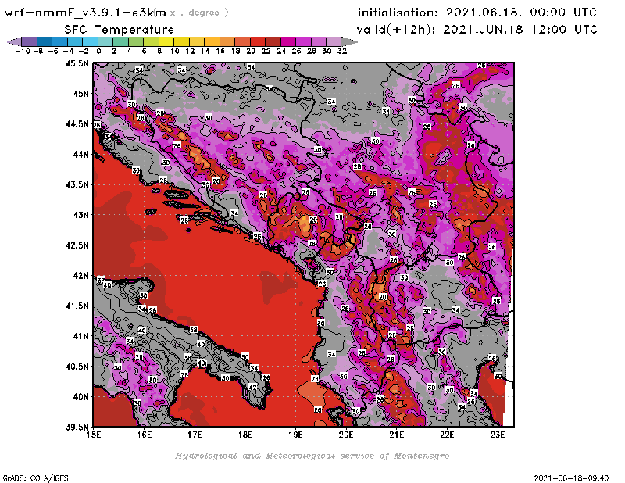Click the 'SFC Temperature' title text
625x483 pixels.
coord(120,30)
